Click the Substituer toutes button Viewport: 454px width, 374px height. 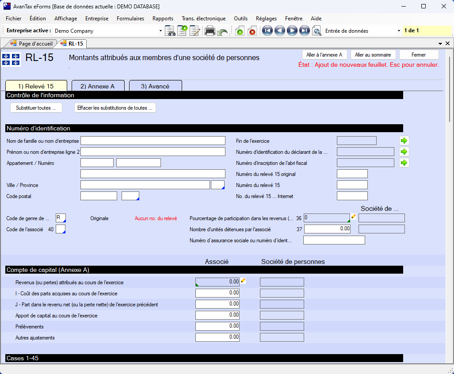click(x=36, y=108)
